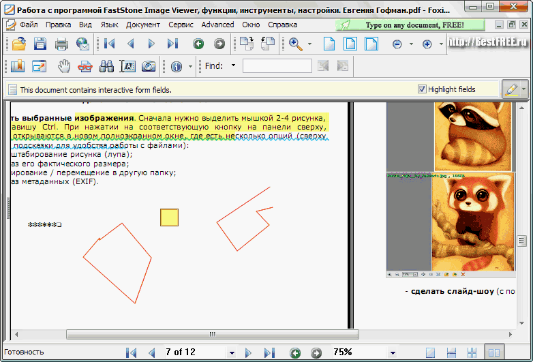Rotate pages clockwise icon in toolbar
Viewport: 533px width, 362px height.
[x=247, y=44]
